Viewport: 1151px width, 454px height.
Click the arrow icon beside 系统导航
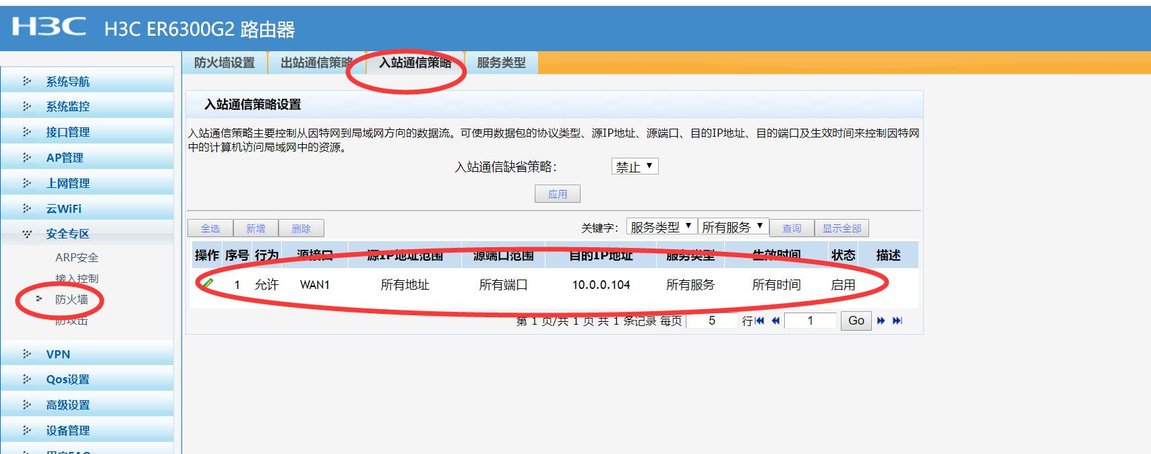coord(27,81)
